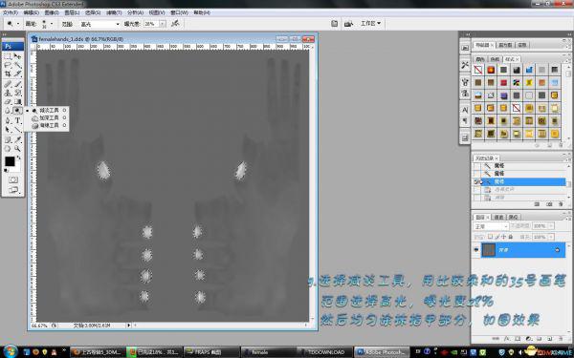This screenshot has width=574, height=358.
Task: Select the Crop tool in toolbox
Action: [8, 74]
